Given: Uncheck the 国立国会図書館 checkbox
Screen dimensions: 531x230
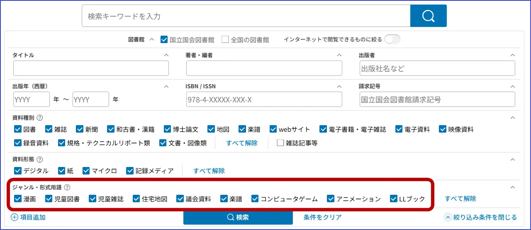Looking at the screenshot, I should [164, 40].
